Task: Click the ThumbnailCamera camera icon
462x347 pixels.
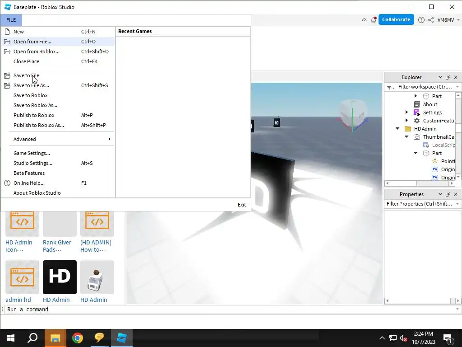Action: (416, 137)
